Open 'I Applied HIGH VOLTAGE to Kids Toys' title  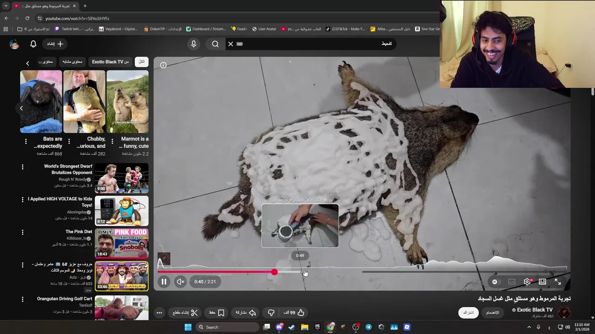click(60, 202)
